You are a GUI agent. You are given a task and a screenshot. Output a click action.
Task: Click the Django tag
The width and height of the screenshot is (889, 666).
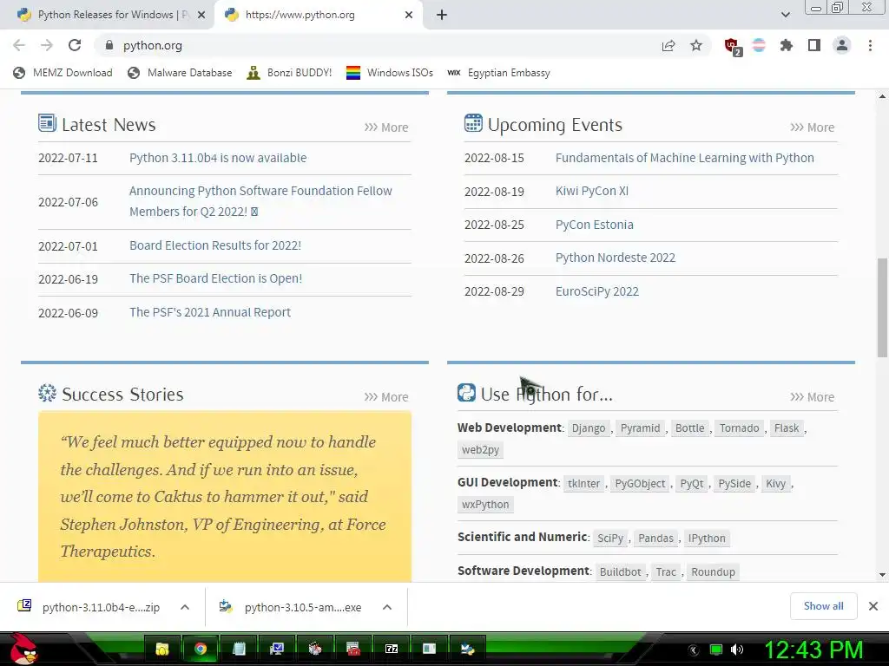click(589, 428)
